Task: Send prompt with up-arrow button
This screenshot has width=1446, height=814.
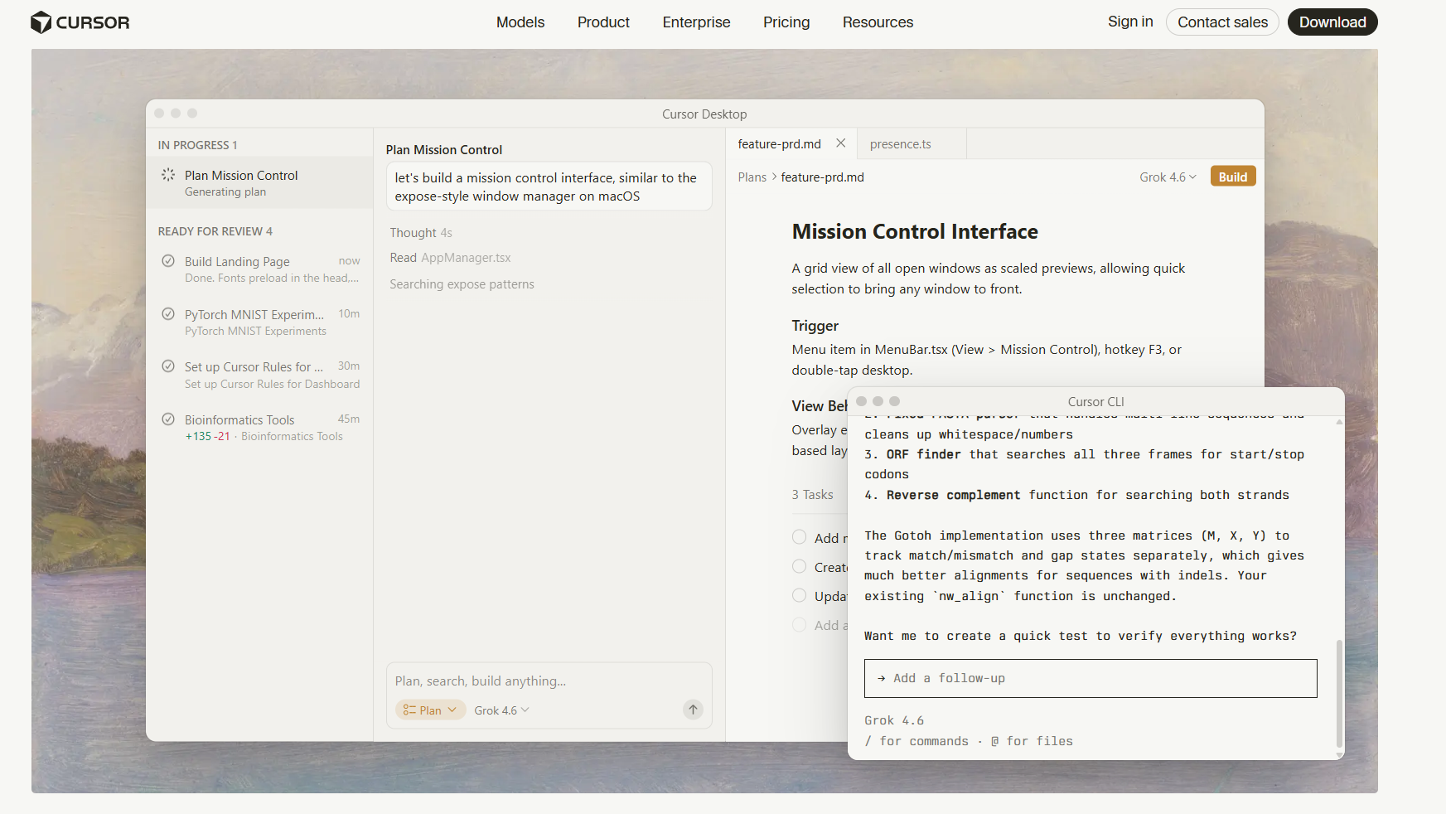Action: pyautogui.click(x=694, y=710)
